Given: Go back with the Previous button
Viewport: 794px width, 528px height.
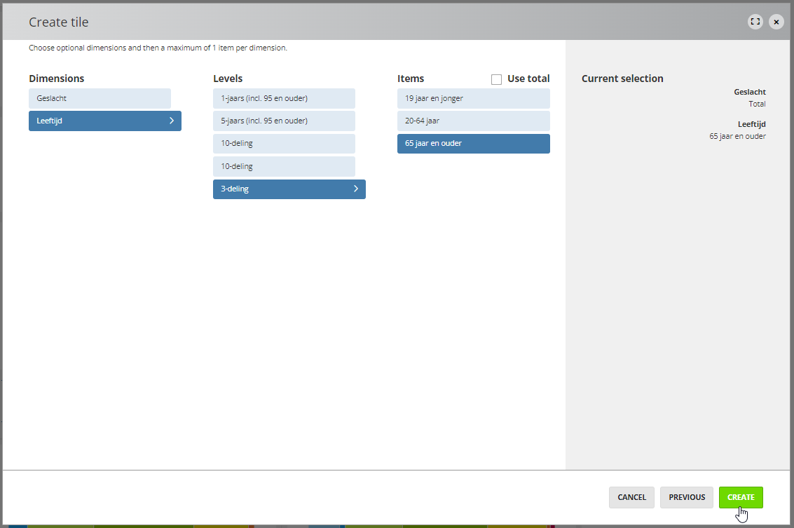Looking at the screenshot, I should tap(687, 497).
